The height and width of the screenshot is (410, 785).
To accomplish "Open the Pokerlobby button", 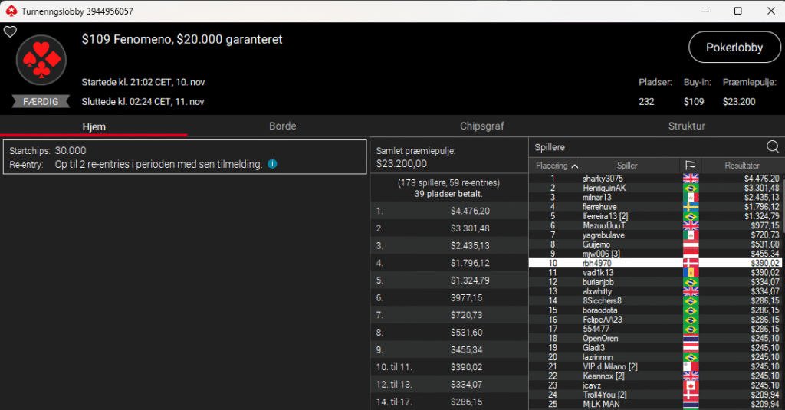I will (x=734, y=48).
